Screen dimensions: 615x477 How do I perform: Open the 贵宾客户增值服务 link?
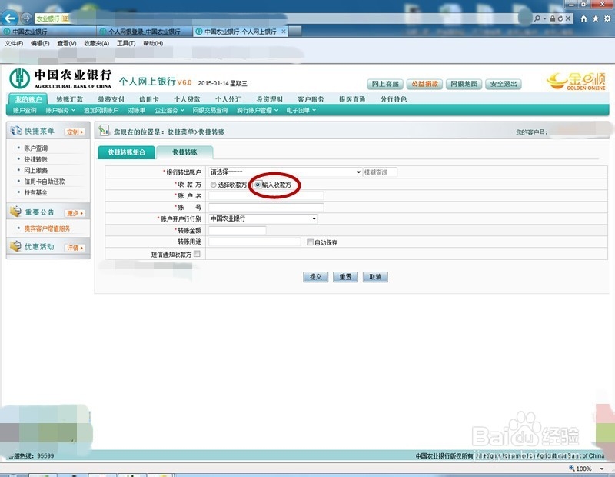[x=47, y=228]
